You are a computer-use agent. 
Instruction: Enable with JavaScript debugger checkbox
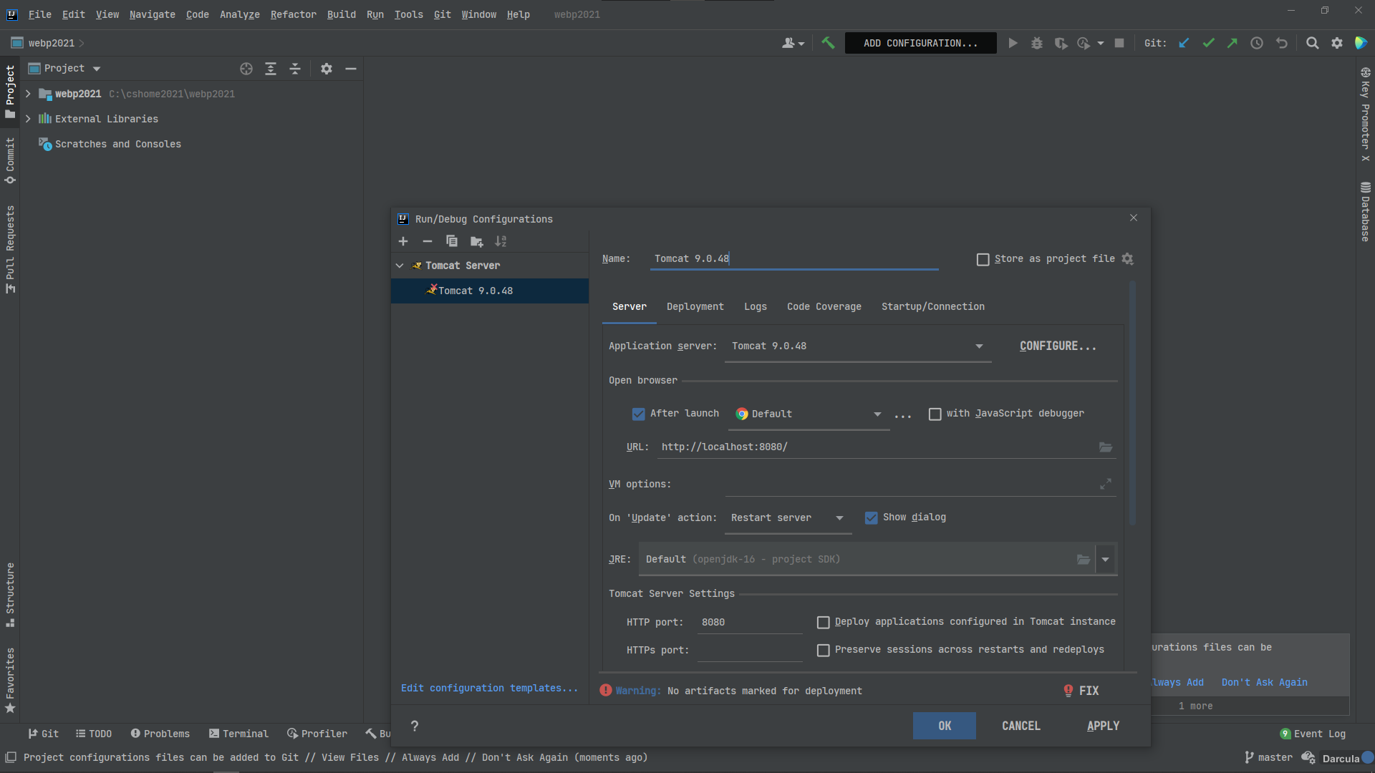(x=935, y=414)
